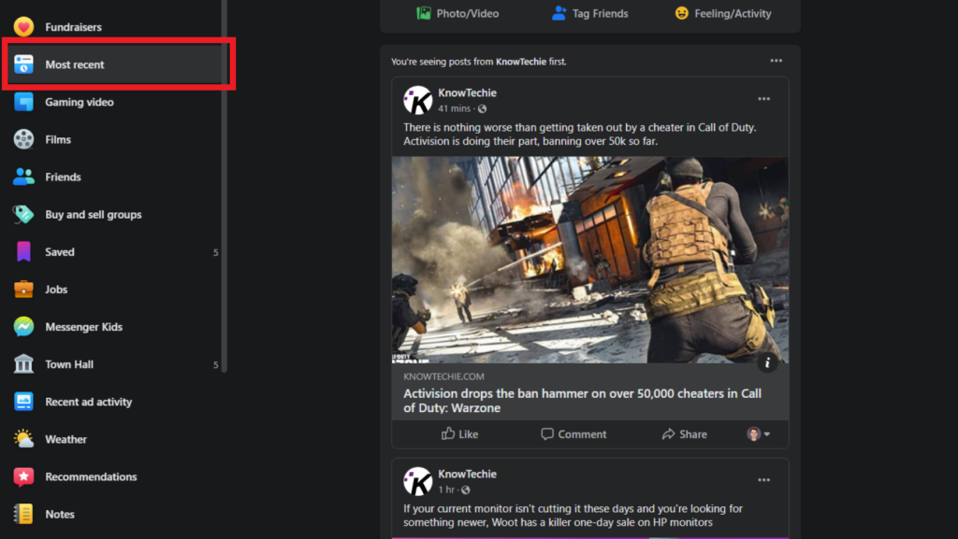Go to Buy and sell groups
This screenshot has width=958, height=539.
(x=93, y=215)
